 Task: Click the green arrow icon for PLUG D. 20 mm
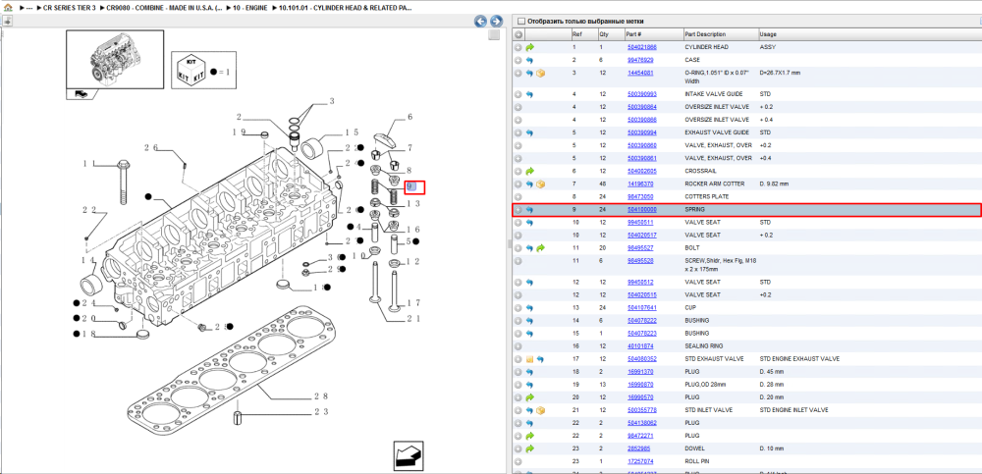point(529,397)
